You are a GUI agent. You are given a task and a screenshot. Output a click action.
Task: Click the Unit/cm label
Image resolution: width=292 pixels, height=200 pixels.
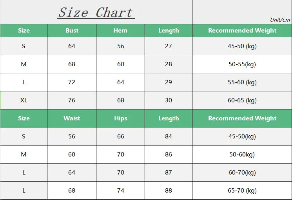(280, 20)
